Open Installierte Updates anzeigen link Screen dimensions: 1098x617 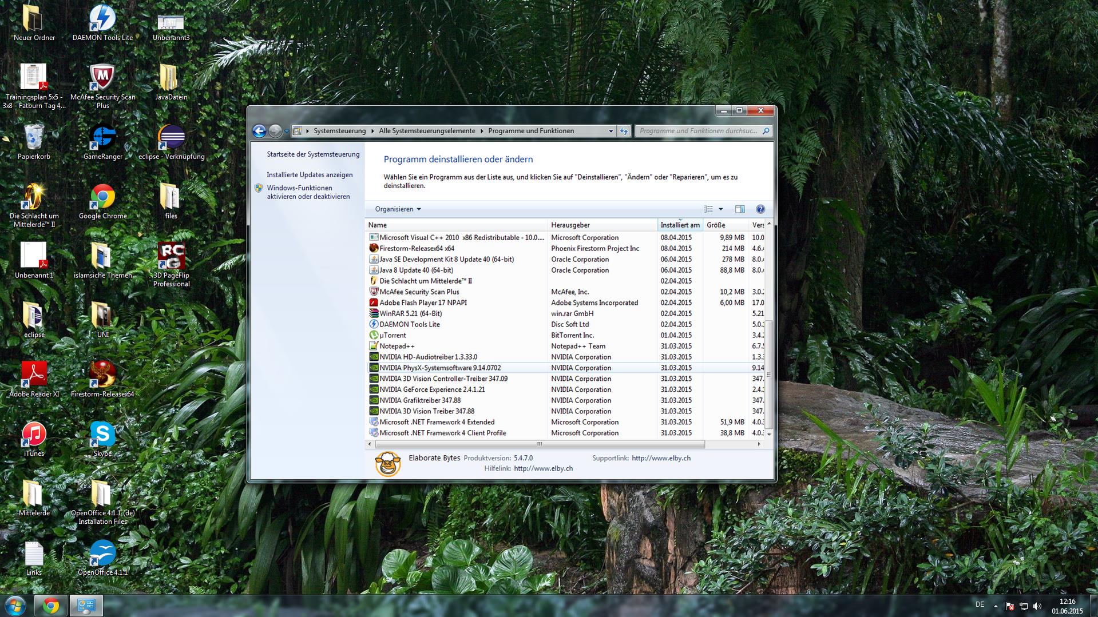point(310,175)
